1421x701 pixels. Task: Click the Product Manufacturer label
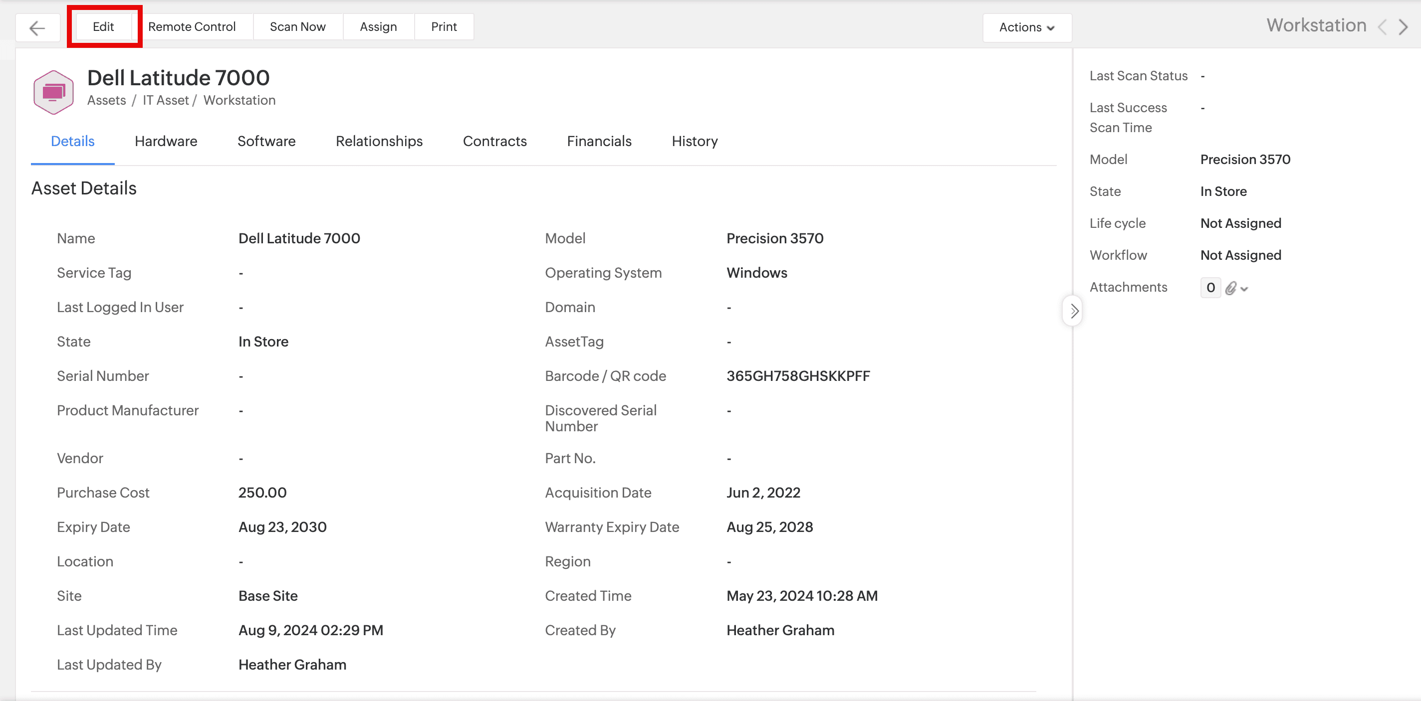128,410
